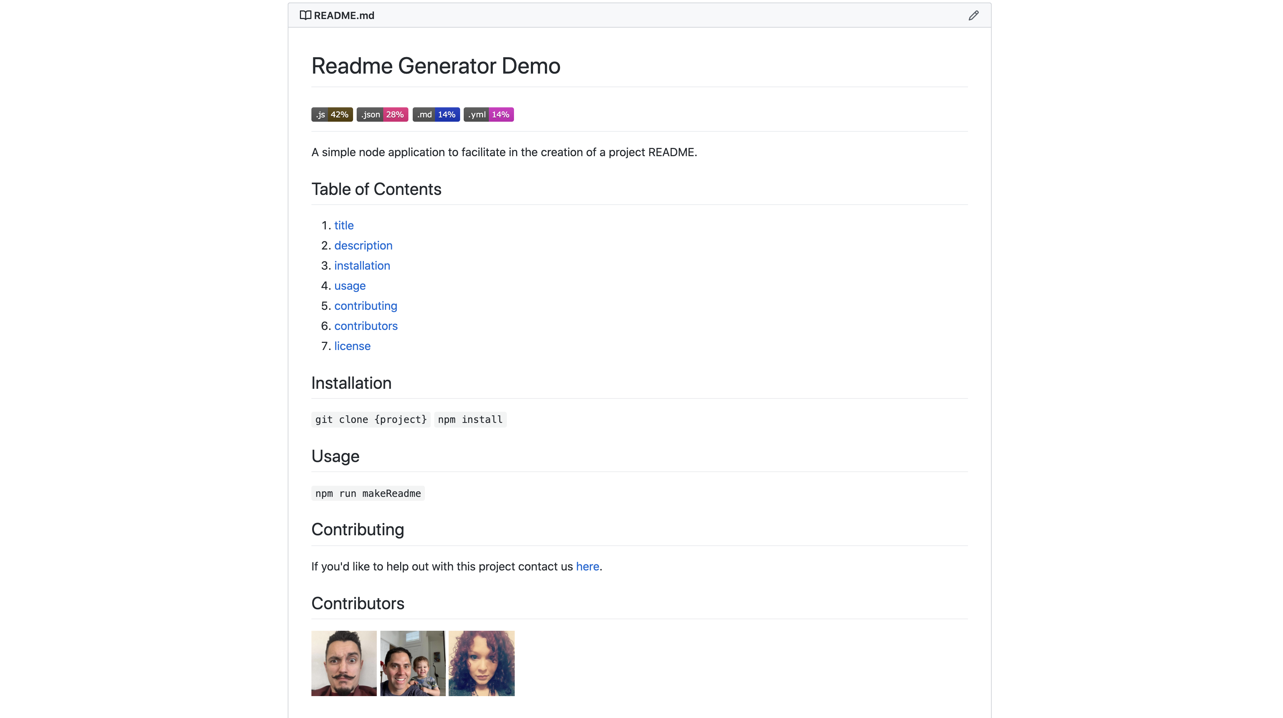This screenshot has width=1283, height=718.
Task: Open the license link in contents
Action: 352,346
